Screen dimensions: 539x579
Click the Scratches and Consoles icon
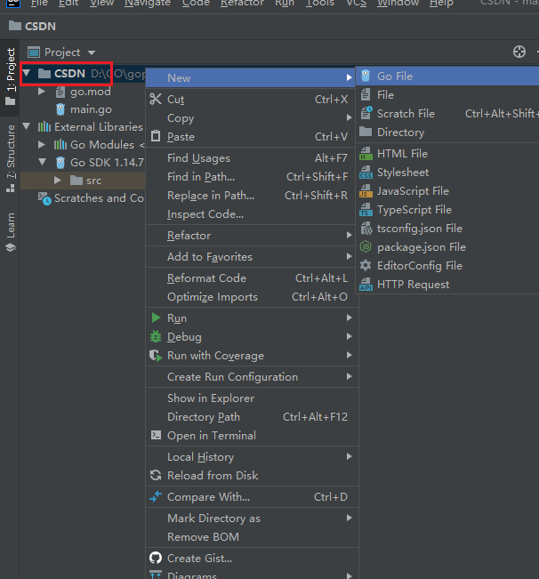click(x=44, y=198)
